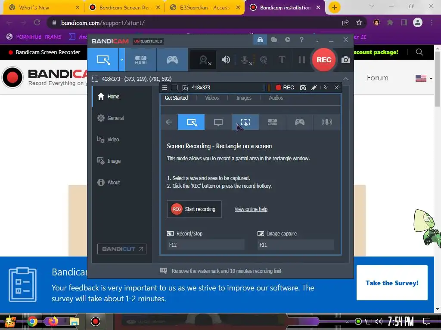Screen dimensions: 441x330
Task: Click the lock icon in the Bandicam title bar
Action: 260,40
